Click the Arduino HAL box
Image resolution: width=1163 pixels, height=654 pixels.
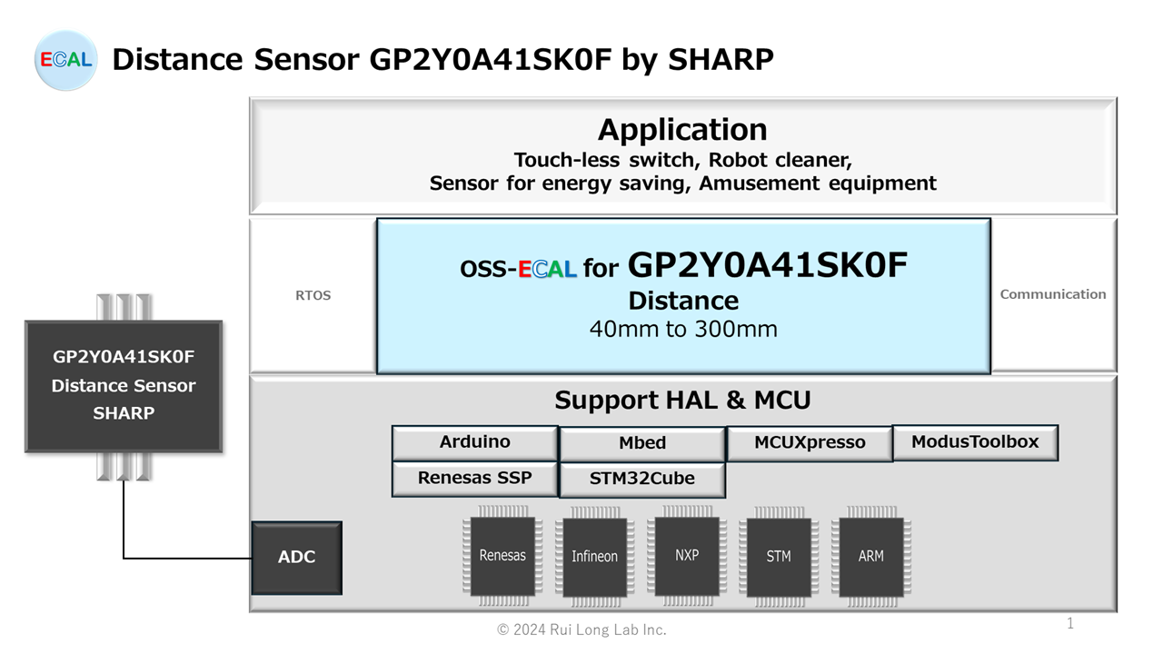click(475, 442)
